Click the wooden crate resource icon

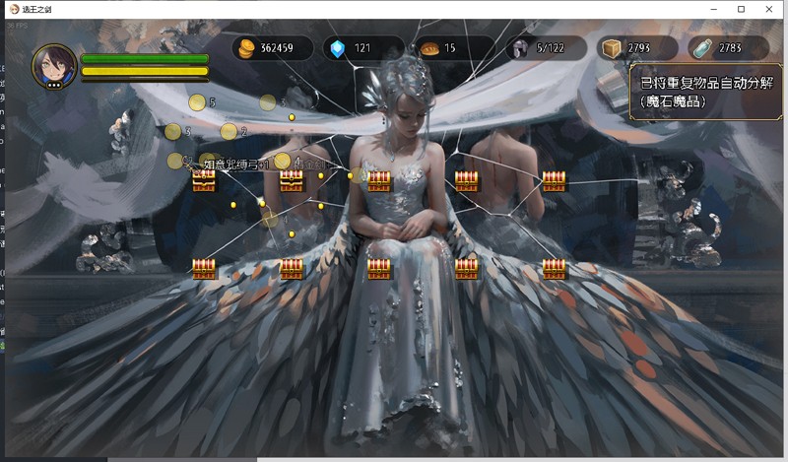(612, 48)
